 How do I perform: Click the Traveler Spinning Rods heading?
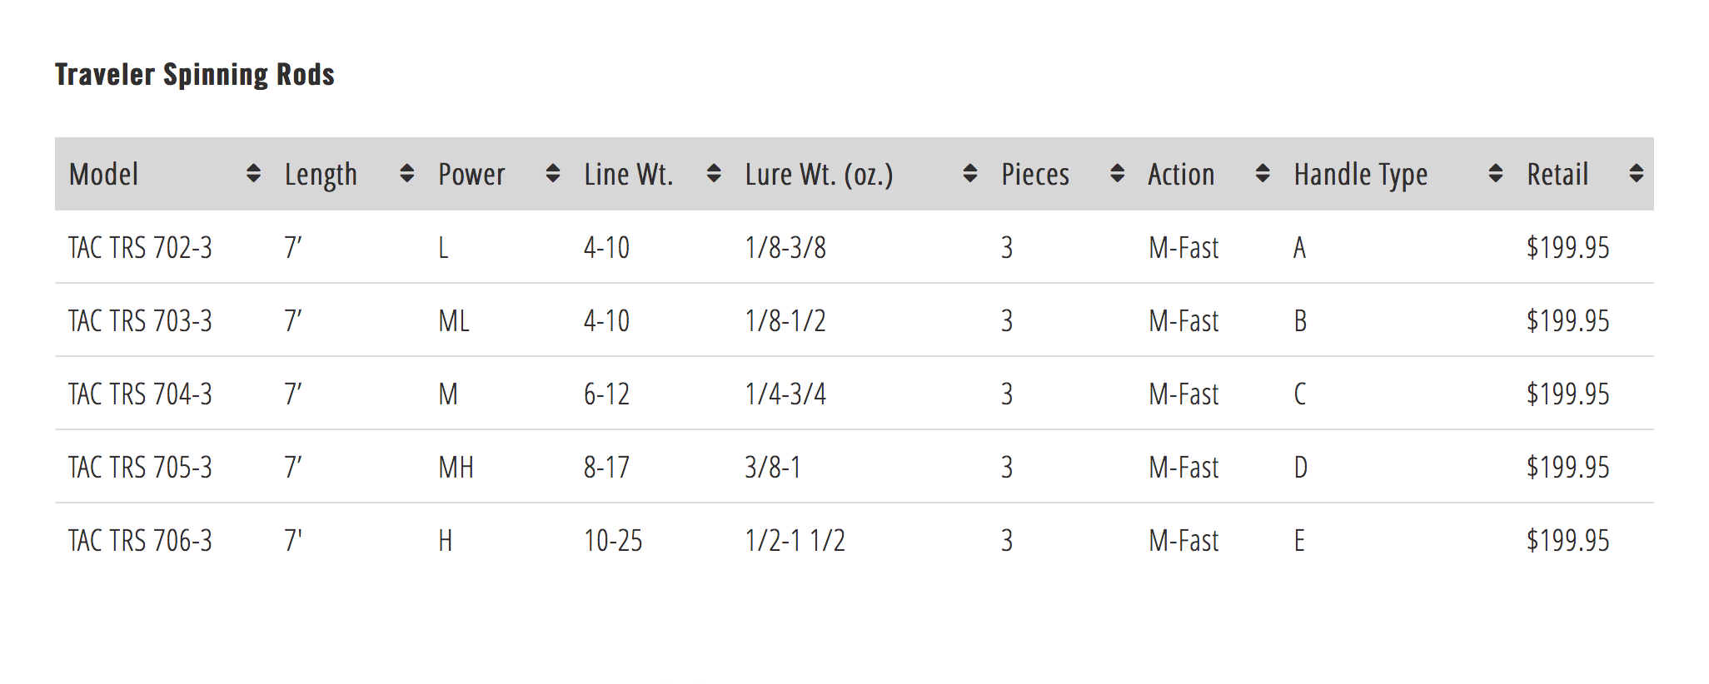pos(195,75)
